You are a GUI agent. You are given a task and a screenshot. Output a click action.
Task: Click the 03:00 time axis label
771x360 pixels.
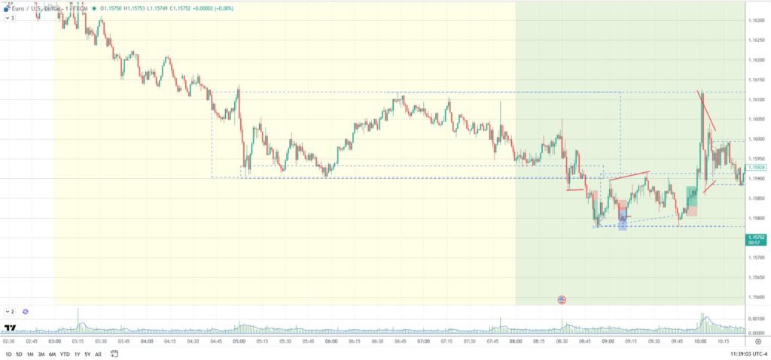[54, 341]
